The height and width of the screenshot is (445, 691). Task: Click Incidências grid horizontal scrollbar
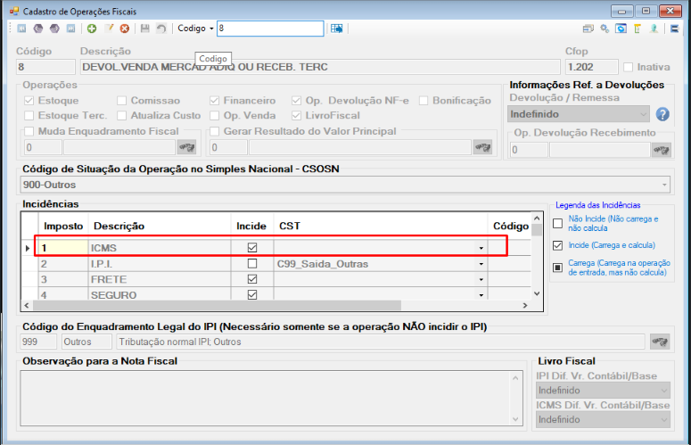(217, 305)
